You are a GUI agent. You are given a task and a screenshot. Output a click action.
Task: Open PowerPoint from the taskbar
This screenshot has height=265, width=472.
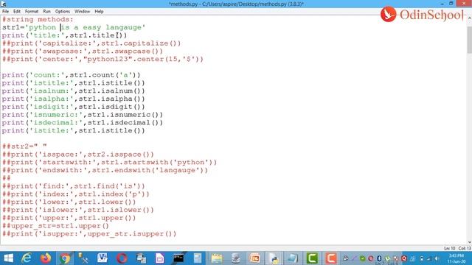click(254, 258)
